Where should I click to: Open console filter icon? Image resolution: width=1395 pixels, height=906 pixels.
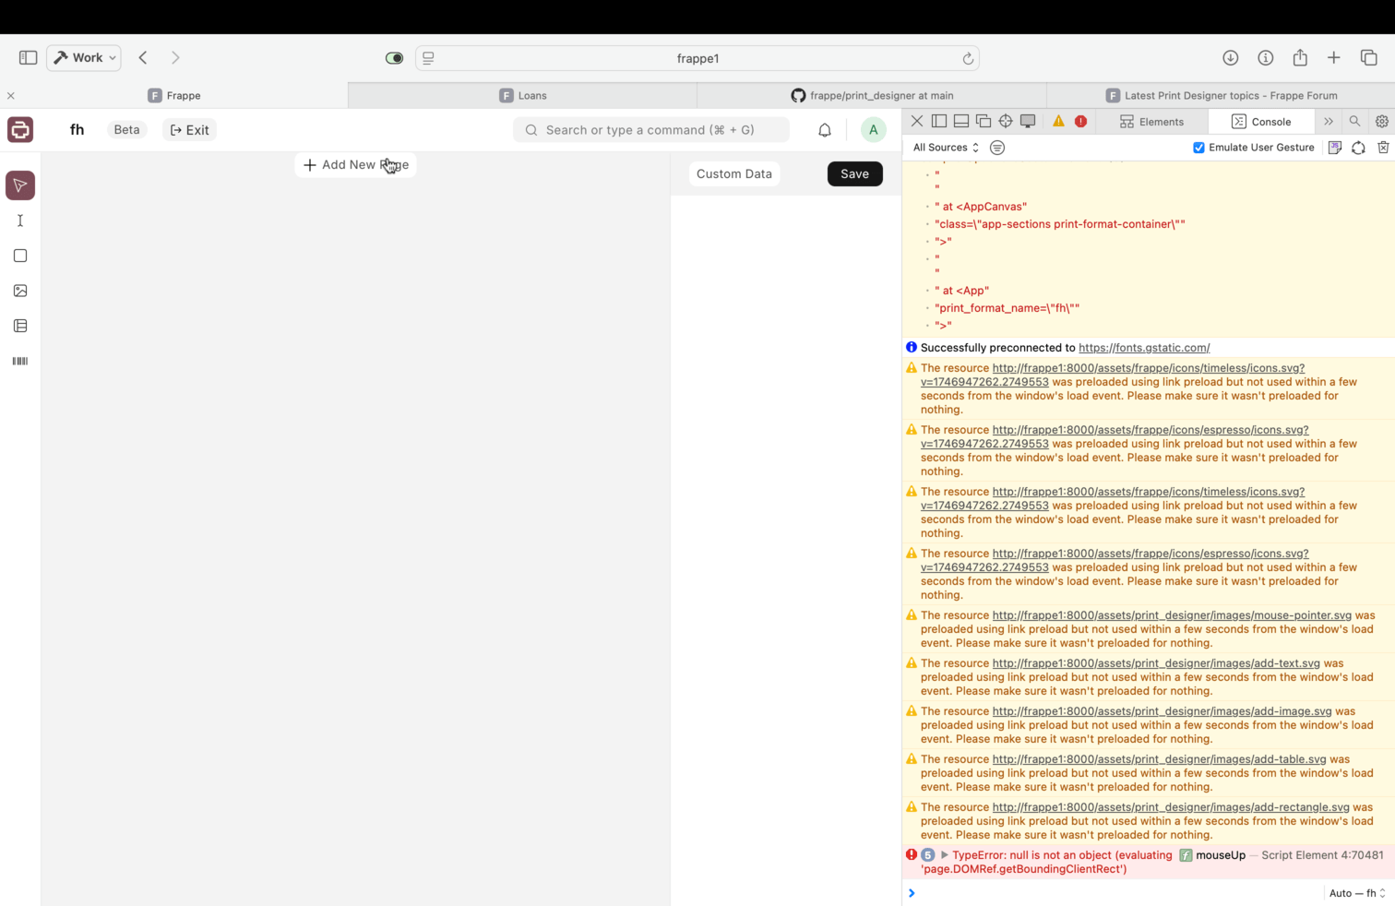(997, 148)
